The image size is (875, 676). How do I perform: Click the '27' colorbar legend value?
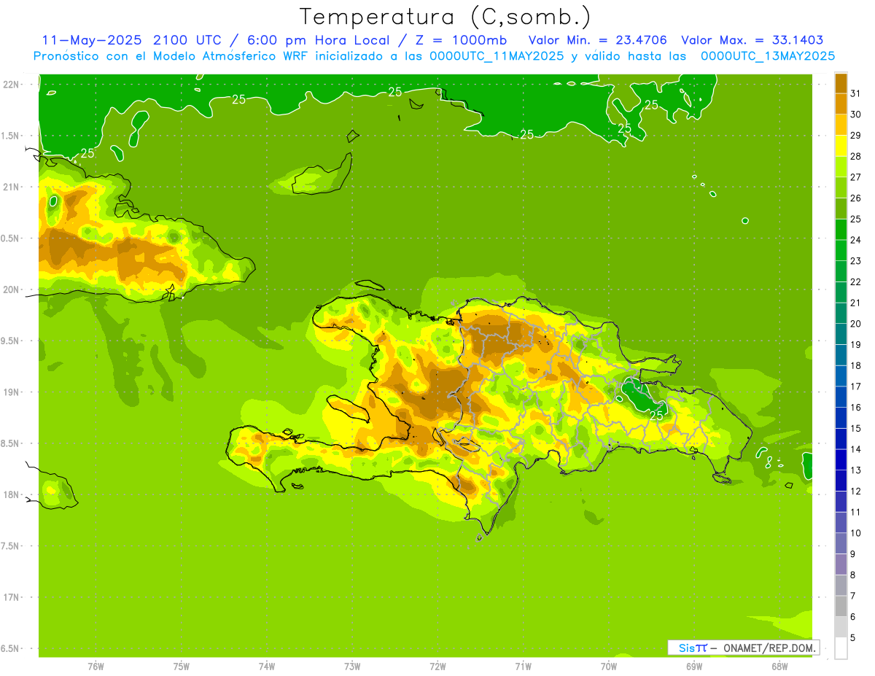856,177
